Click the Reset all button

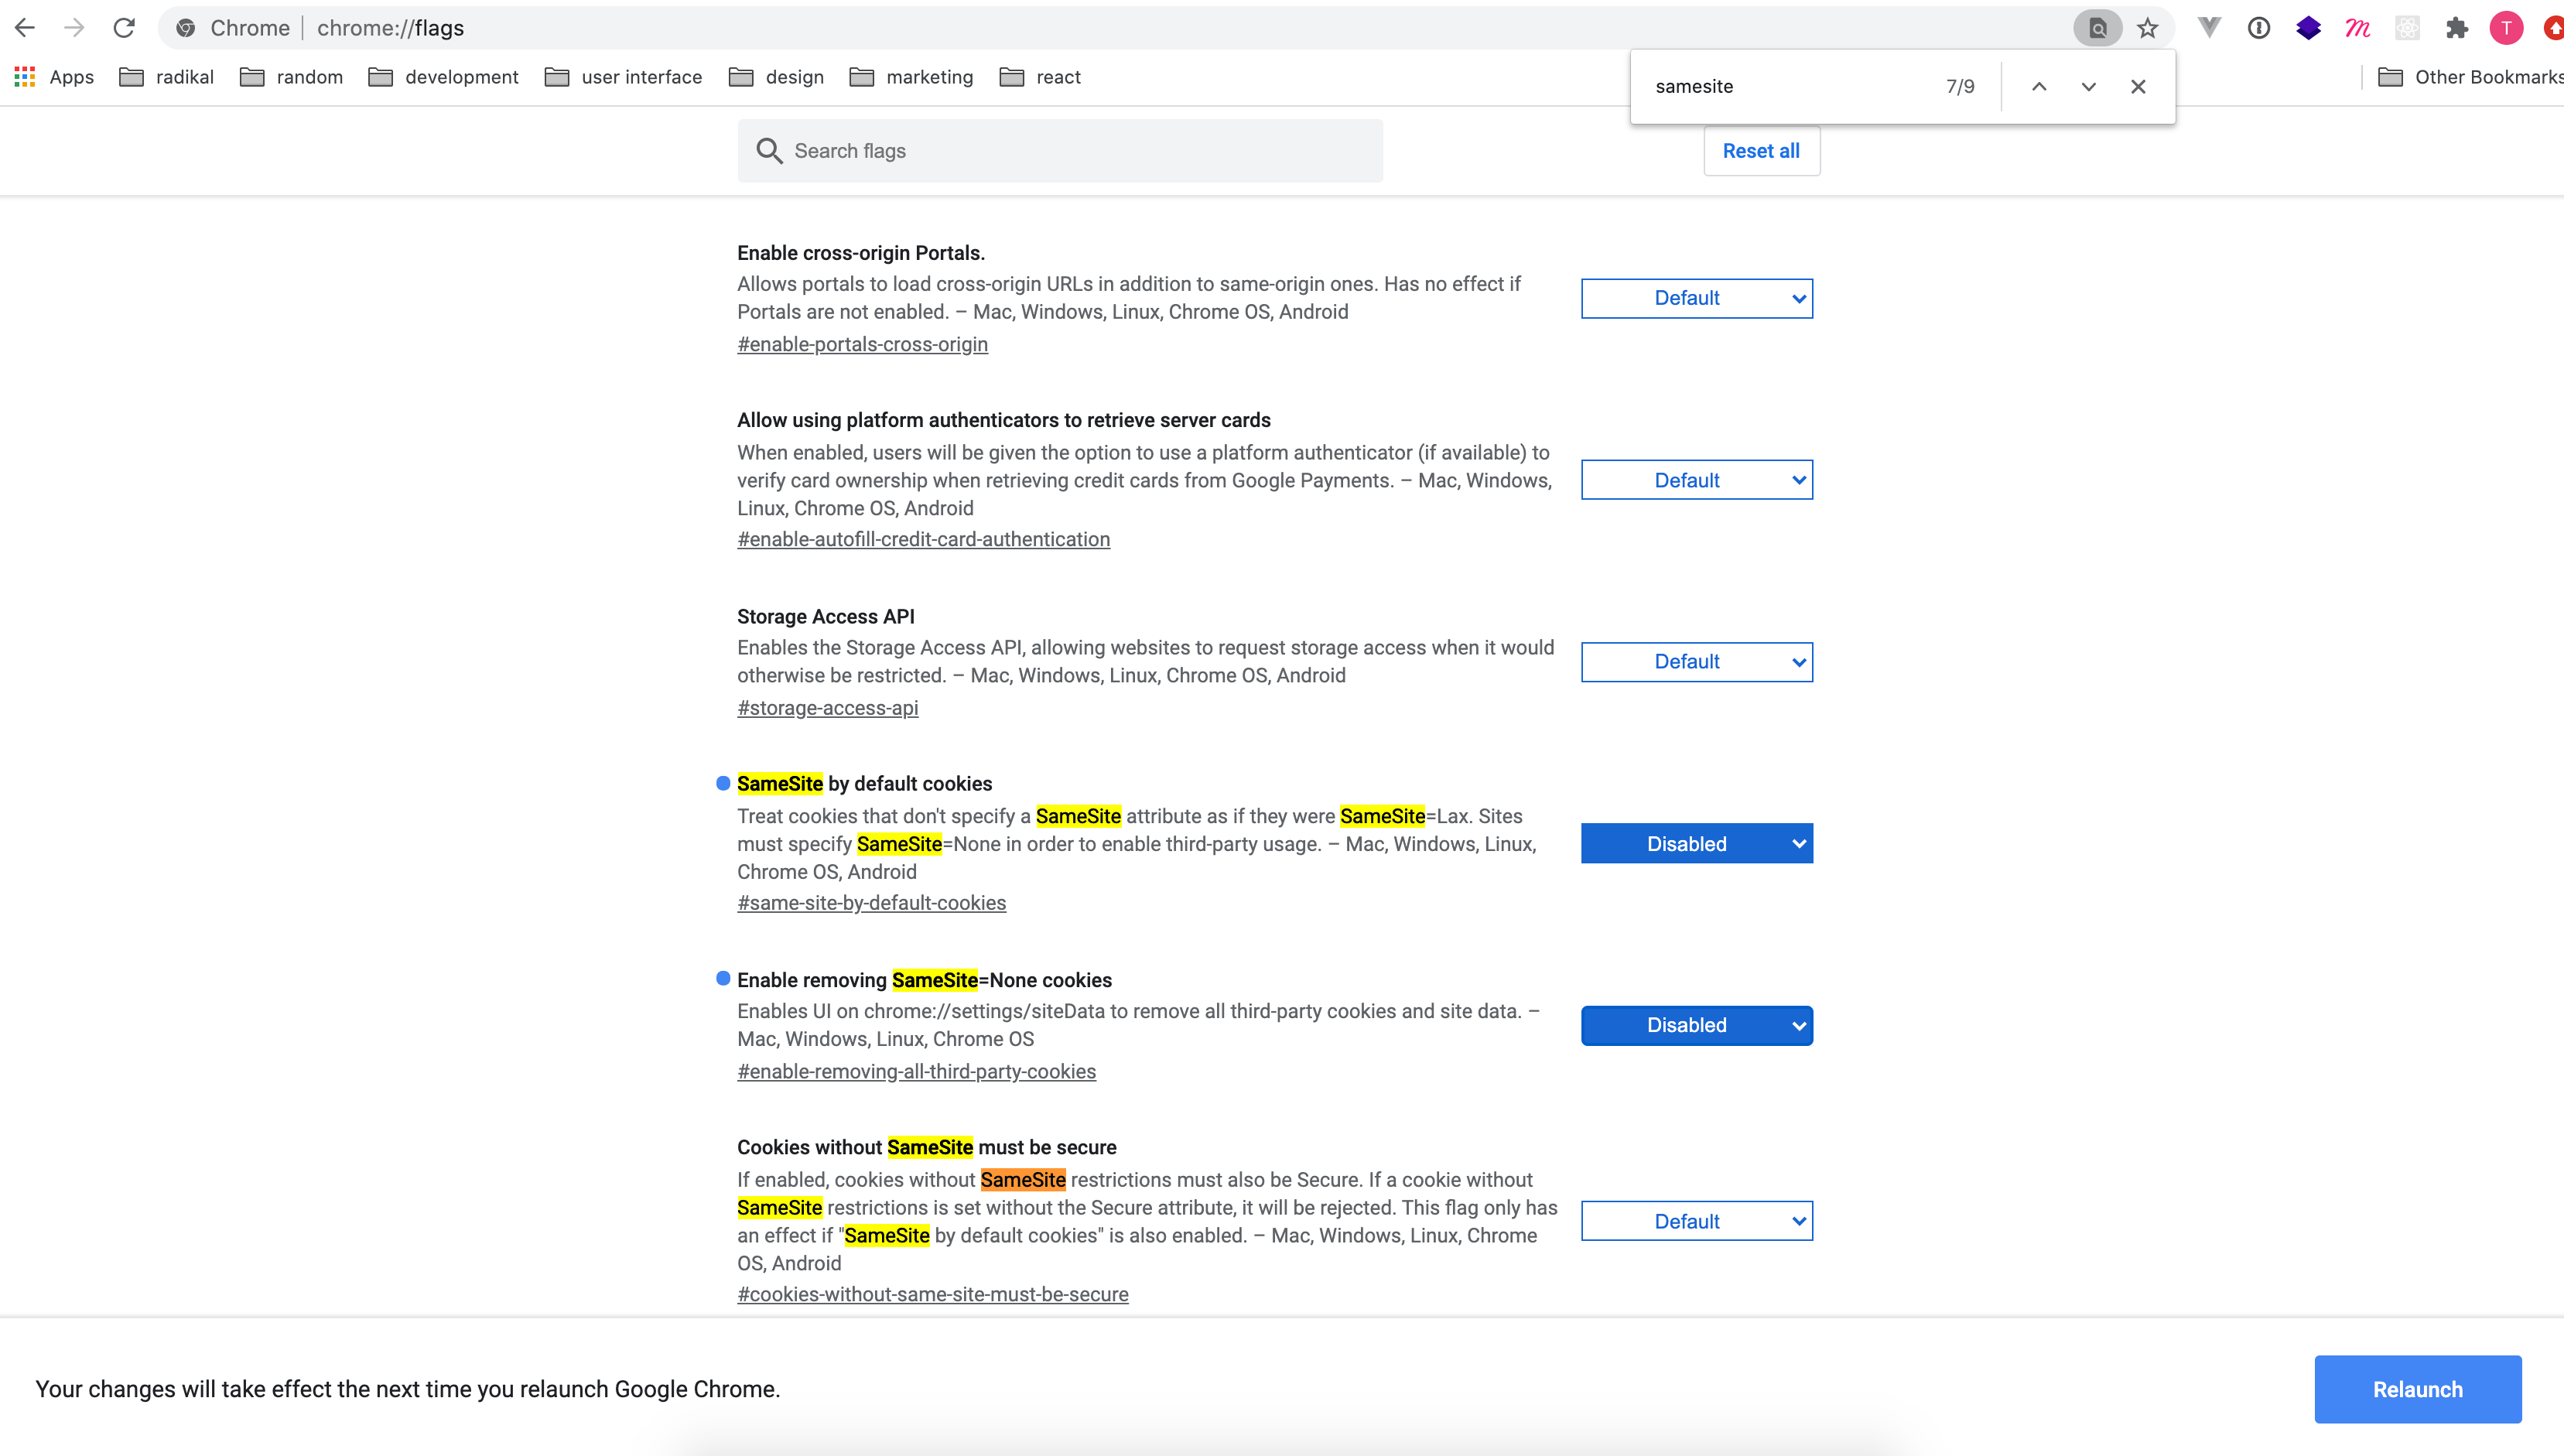click(1761, 151)
